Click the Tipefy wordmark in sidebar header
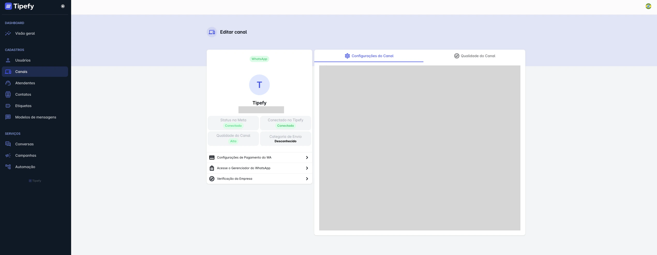Image resolution: width=657 pixels, height=255 pixels. 24,6
